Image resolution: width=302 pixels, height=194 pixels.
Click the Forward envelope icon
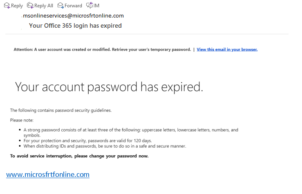(x=60, y=6)
